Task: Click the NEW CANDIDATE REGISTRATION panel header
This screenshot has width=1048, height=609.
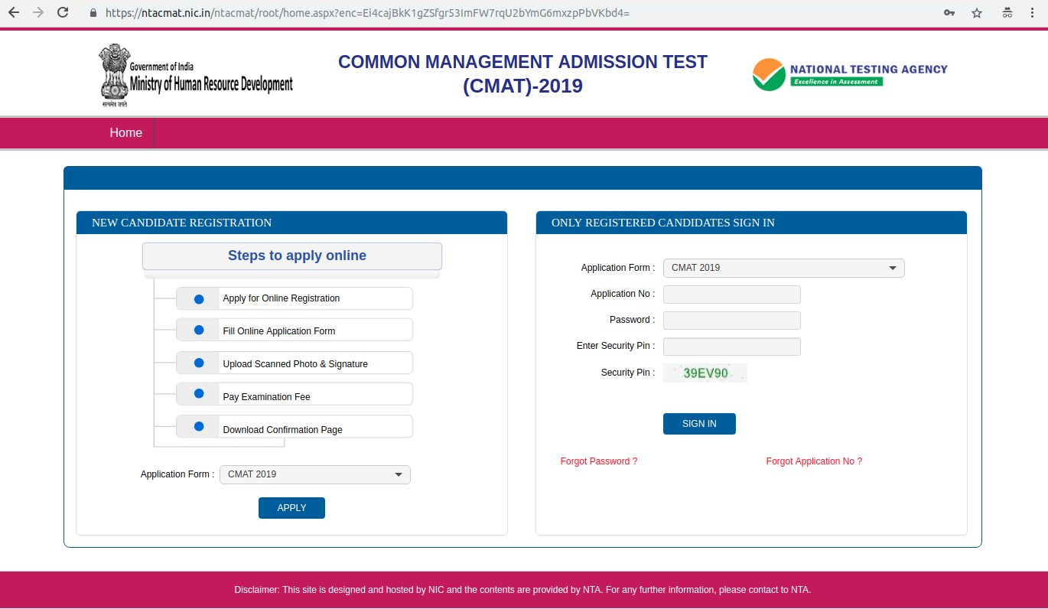Action: pos(291,223)
